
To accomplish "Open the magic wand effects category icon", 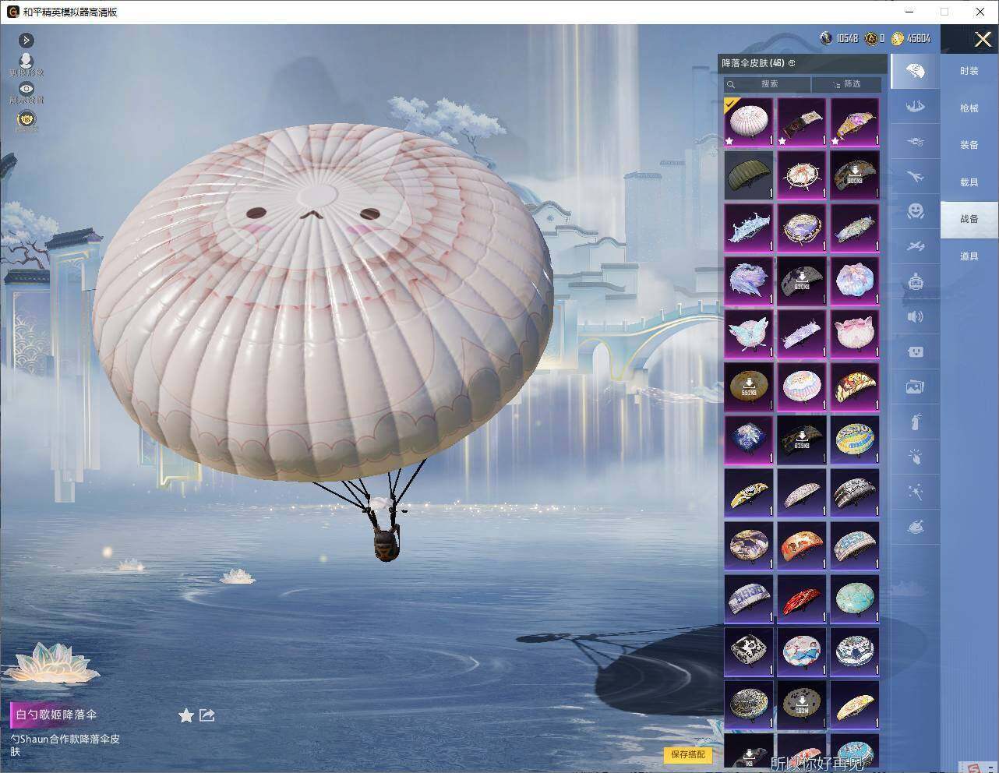I will pos(916,492).
